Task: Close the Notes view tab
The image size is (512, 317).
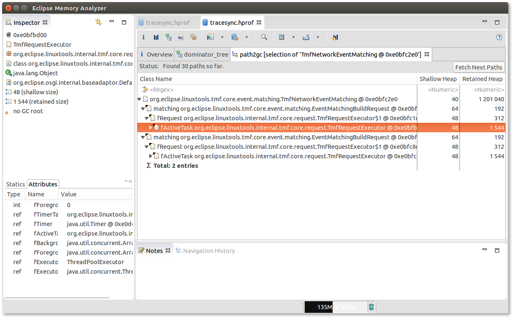Action: 168,250
